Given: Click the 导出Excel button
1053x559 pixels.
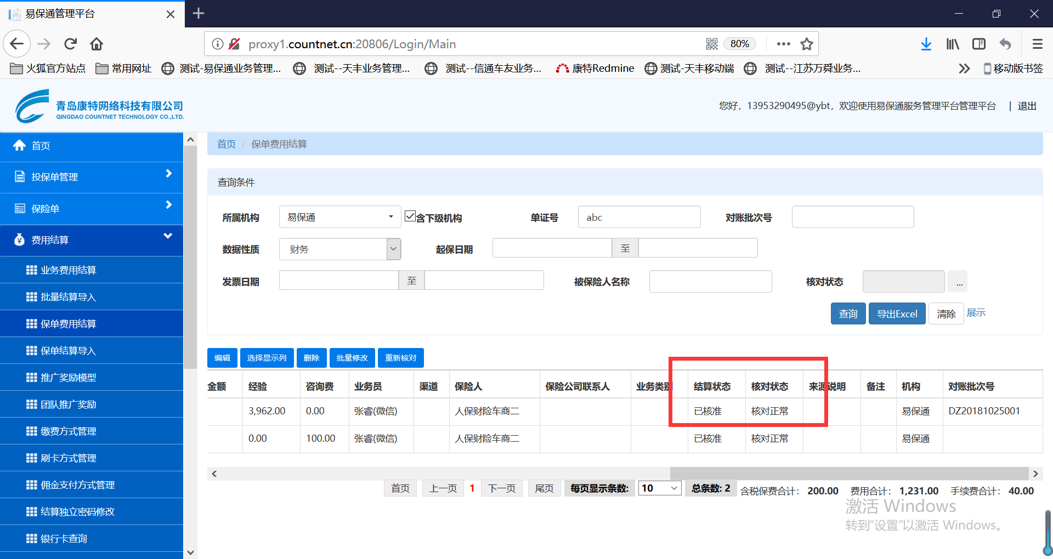Looking at the screenshot, I should coord(897,314).
